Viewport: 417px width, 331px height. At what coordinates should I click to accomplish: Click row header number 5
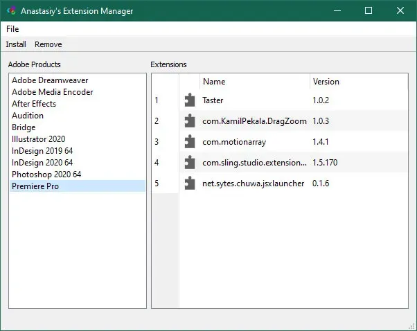[x=165, y=184]
